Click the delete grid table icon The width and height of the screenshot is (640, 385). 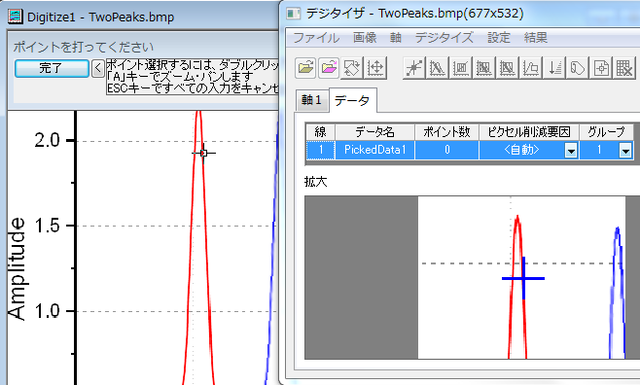click(x=624, y=68)
